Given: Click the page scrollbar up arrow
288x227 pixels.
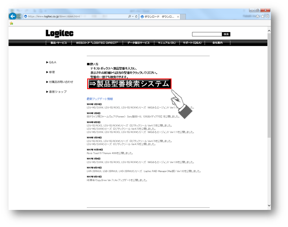Looking at the screenshot, I should pos(269,31).
